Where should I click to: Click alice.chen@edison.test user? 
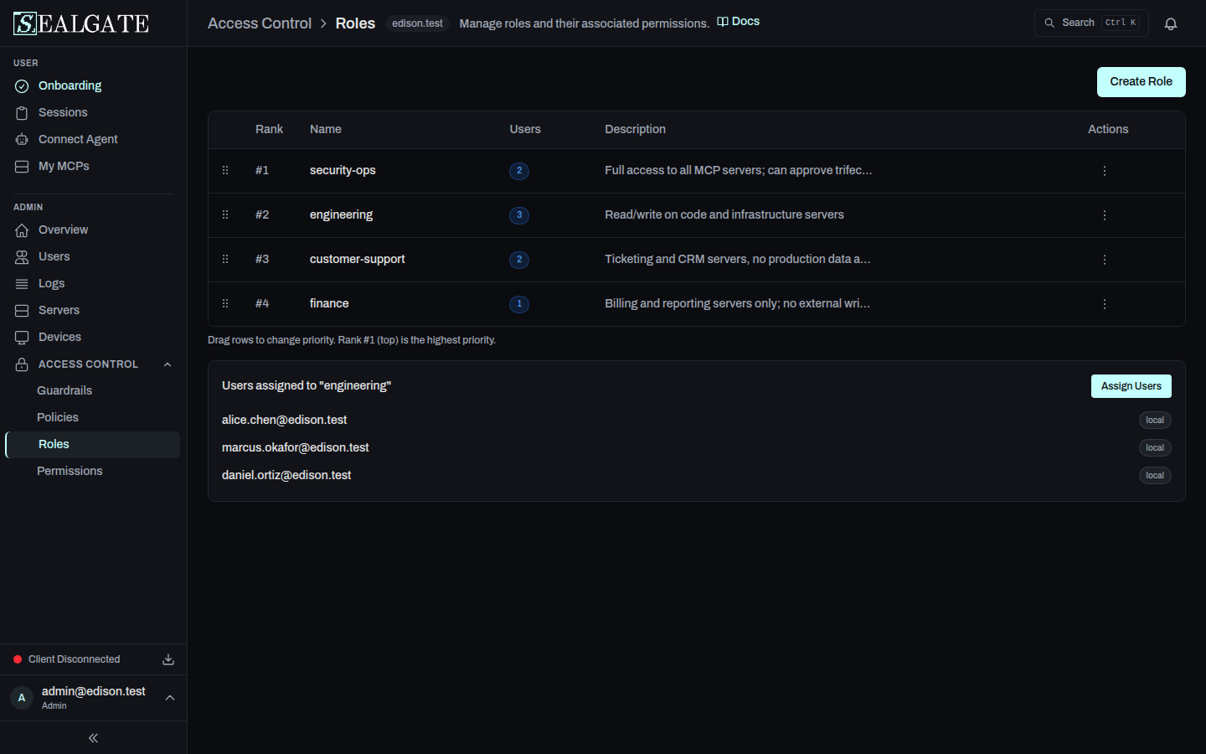(284, 420)
